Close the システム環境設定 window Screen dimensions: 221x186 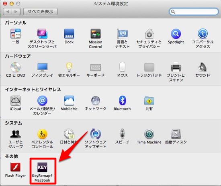[x=5, y=4]
